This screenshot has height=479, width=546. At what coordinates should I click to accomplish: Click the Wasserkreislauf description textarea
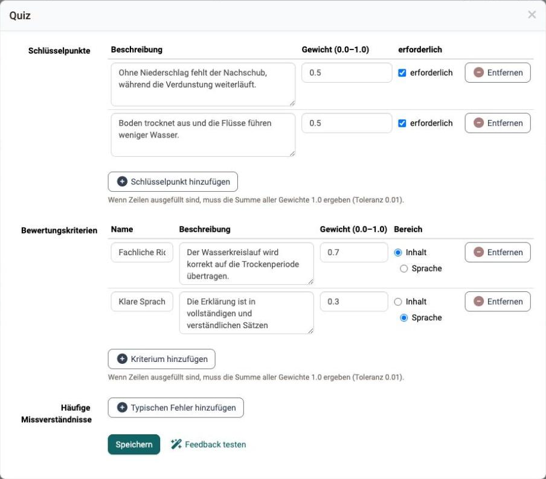(x=246, y=264)
